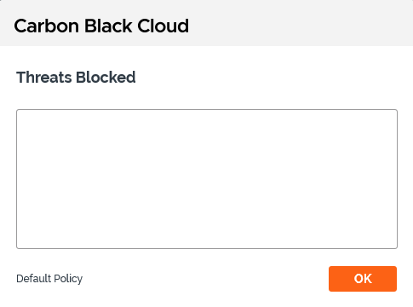The height and width of the screenshot is (307, 413).
Task: Confirm the Carbon Black notification via OK
Action: [363, 279]
